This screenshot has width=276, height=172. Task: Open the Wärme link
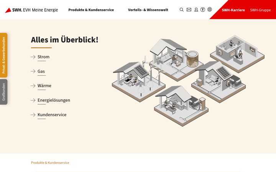[x=44, y=86]
